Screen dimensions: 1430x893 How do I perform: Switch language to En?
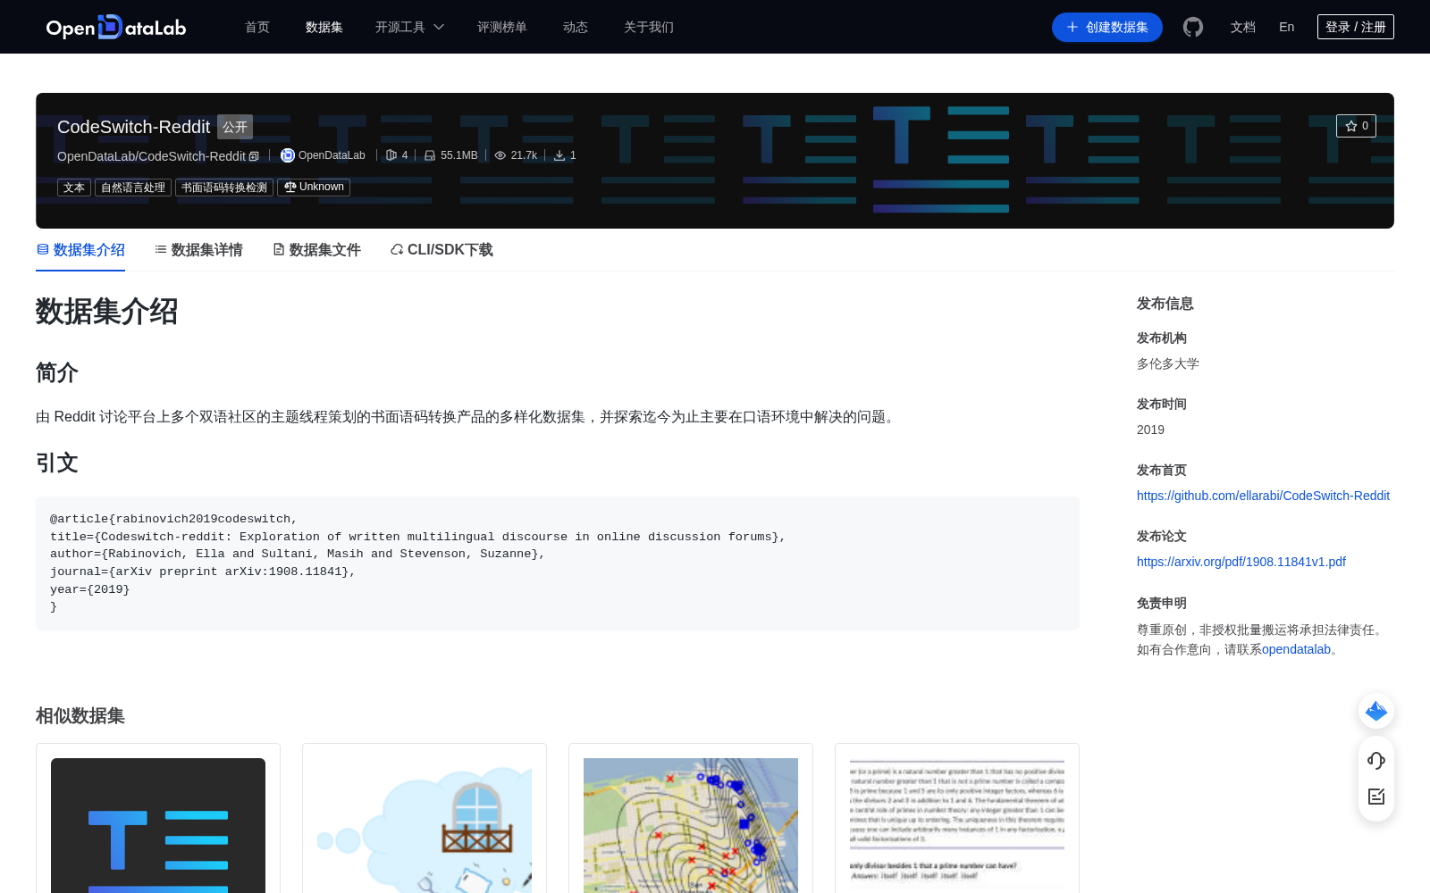[x=1287, y=27]
